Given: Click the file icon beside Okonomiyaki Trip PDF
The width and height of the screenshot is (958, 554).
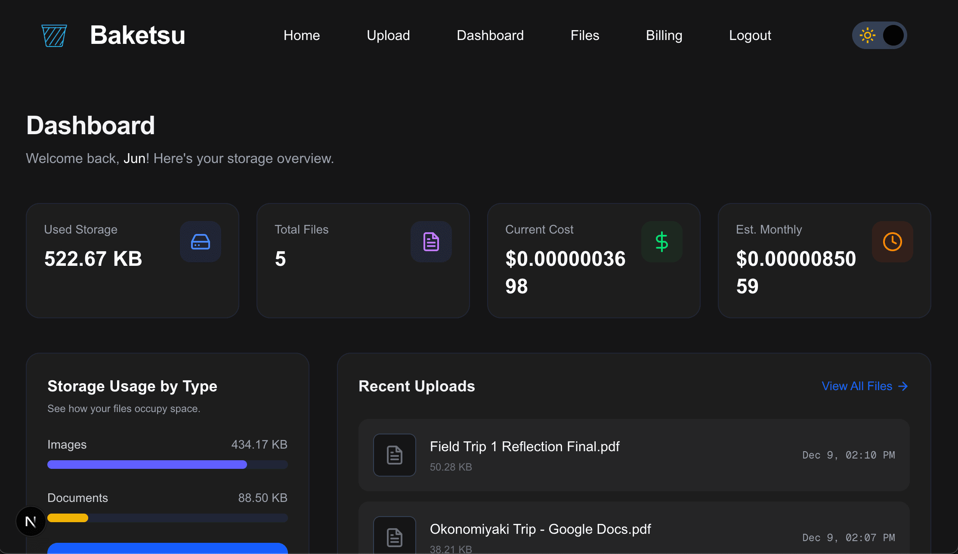Looking at the screenshot, I should tap(394, 536).
